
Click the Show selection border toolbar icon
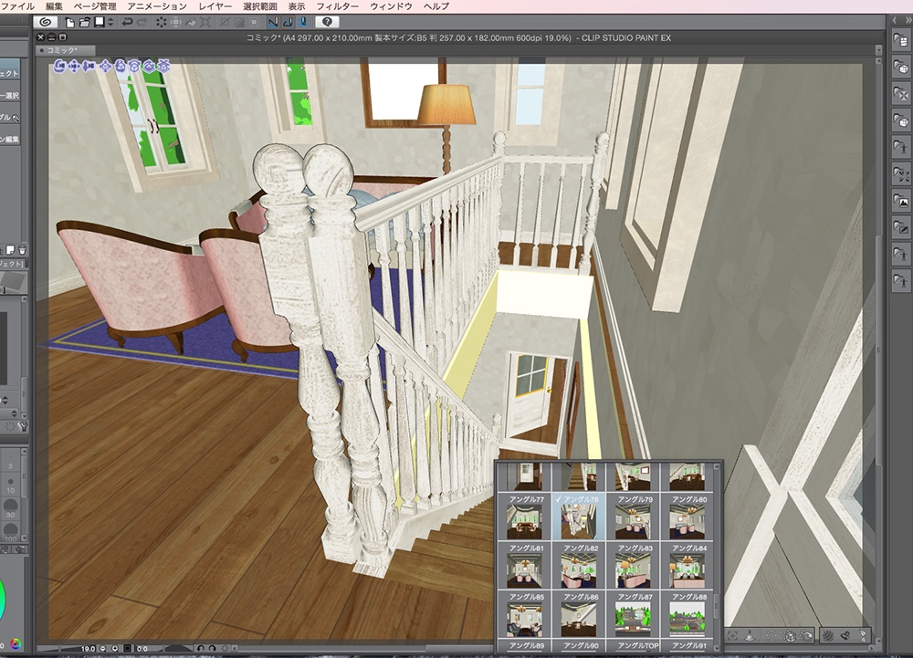tap(254, 22)
